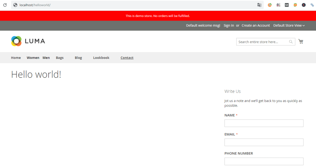Click the demo store notice text
The height and width of the screenshot is (168, 316).
tap(158, 16)
